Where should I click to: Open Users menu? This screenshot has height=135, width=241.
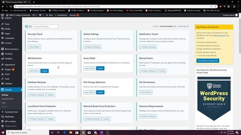point(7,74)
